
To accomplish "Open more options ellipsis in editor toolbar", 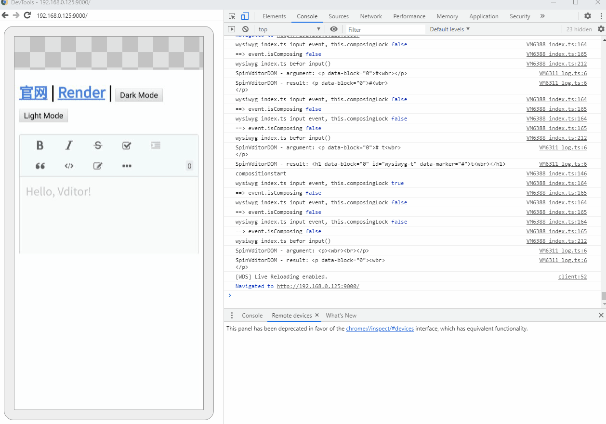I will [x=127, y=166].
